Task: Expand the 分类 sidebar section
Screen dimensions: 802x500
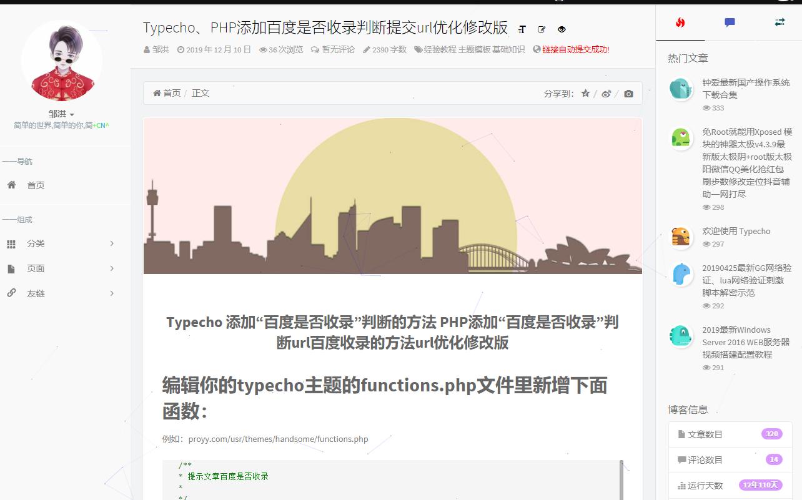Action: tap(112, 243)
